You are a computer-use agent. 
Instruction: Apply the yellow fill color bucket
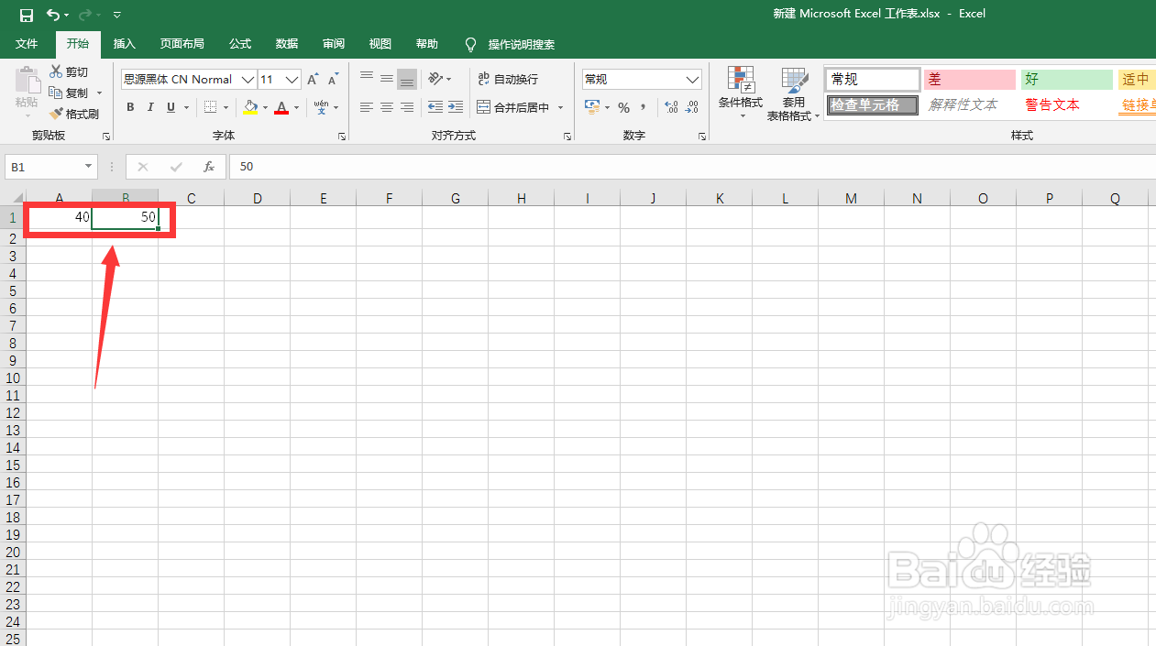pyautogui.click(x=251, y=107)
